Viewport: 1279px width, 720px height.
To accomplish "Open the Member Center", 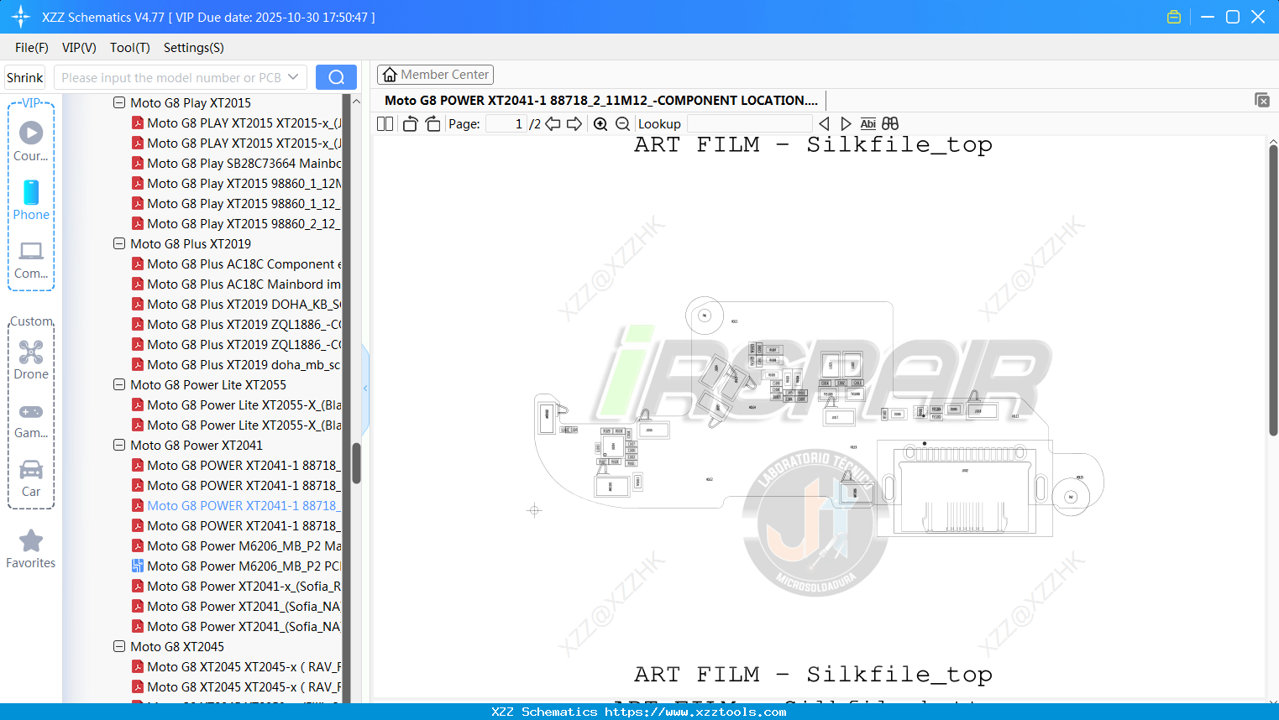I will coord(435,75).
